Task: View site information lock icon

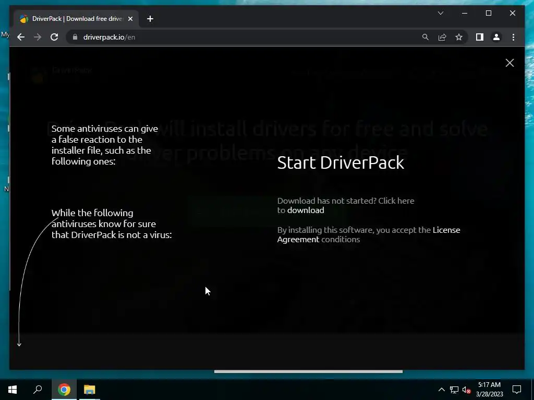Action: tap(75, 37)
